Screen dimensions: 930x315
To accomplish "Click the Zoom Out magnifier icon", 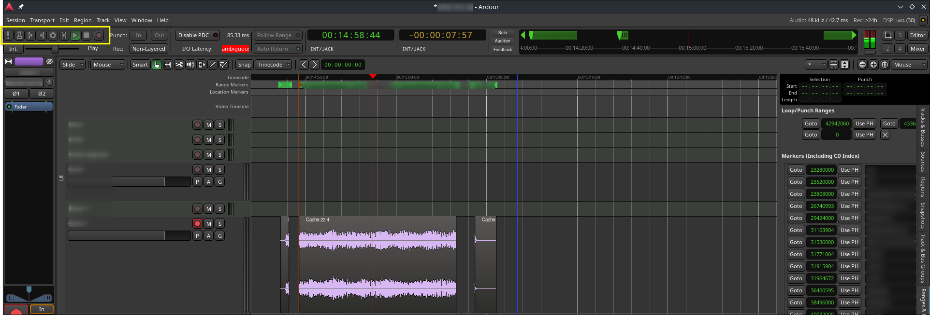I will click(x=862, y=65).
